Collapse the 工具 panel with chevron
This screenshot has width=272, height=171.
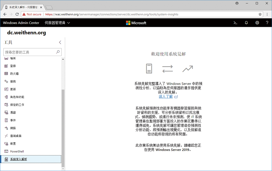pyautogui.click(x=60, y=42)
